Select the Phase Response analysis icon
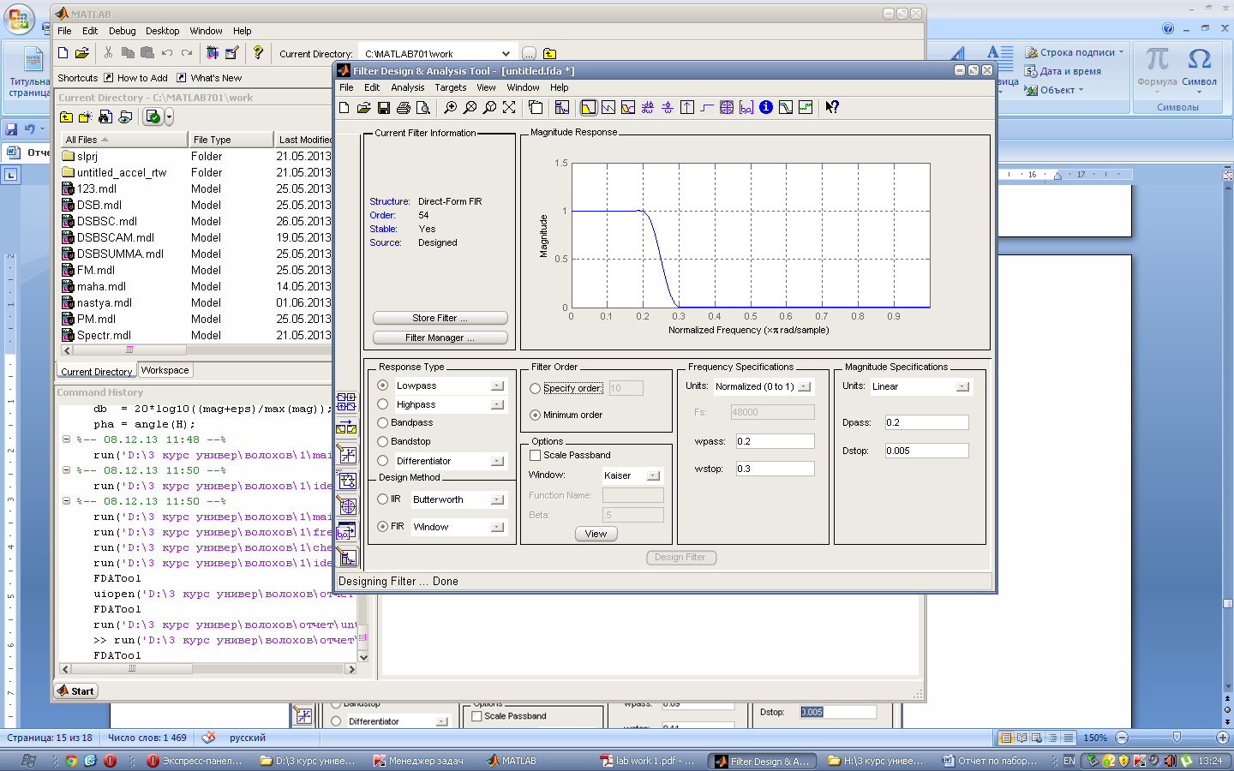The image size is (1234, 771). (x=608, y=107)
